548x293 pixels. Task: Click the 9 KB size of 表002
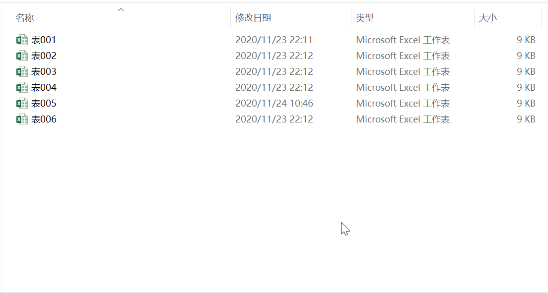point(526,56)
